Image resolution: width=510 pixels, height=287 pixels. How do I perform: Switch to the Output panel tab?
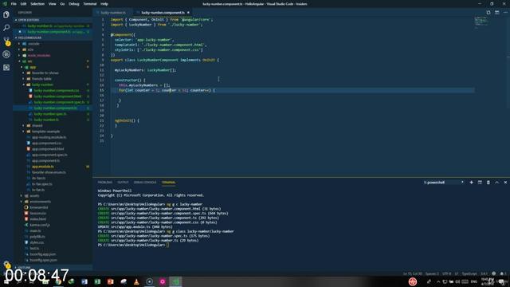(x=123, y=183)
